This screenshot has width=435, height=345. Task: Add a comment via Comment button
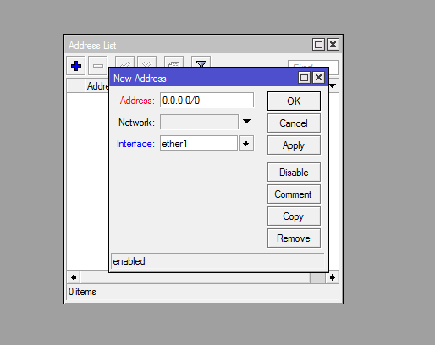click(294, 194)
